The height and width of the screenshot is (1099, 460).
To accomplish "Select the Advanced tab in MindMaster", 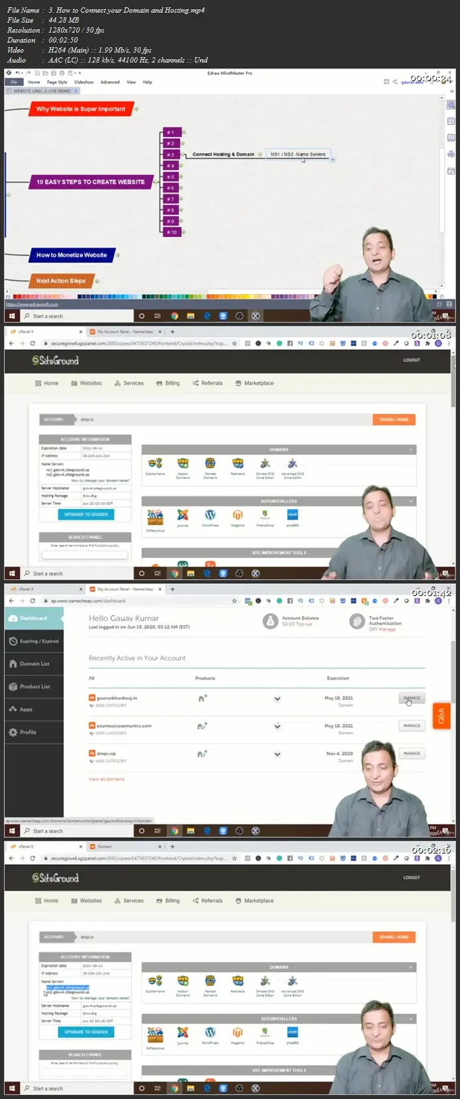I will point(110,82).
